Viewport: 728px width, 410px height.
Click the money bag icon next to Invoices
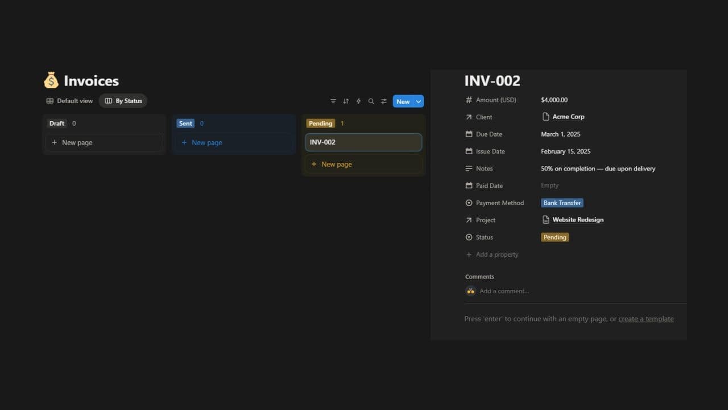[x=51, y=80]
